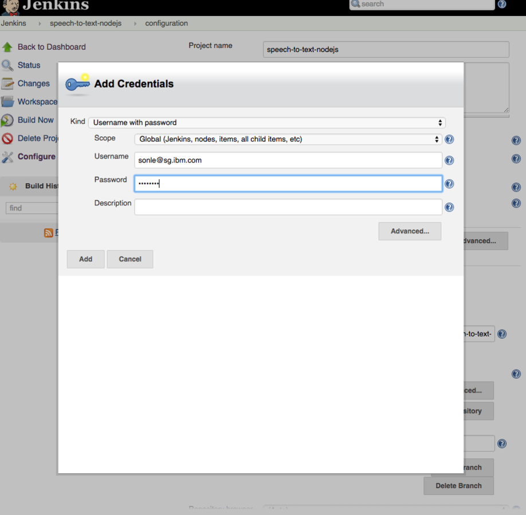Screen dimensions: 526x515
Task: Go to Back to Dashboard link
Action: point(52,47)
